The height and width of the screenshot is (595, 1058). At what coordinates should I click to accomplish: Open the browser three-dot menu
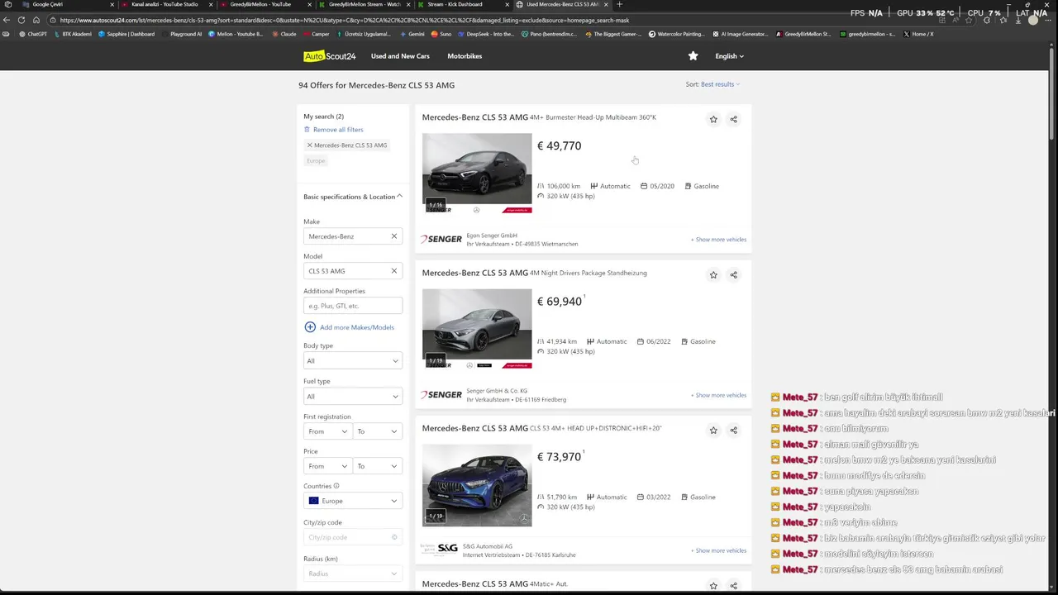(1047, 20)
